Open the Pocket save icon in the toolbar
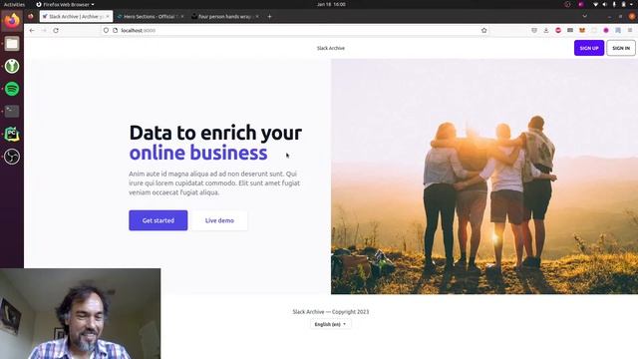638x359 pixels. click(534, 31)
